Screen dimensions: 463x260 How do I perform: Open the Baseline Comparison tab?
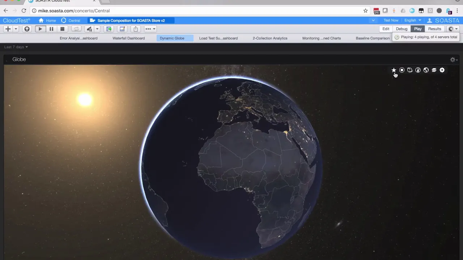[373, 38]
